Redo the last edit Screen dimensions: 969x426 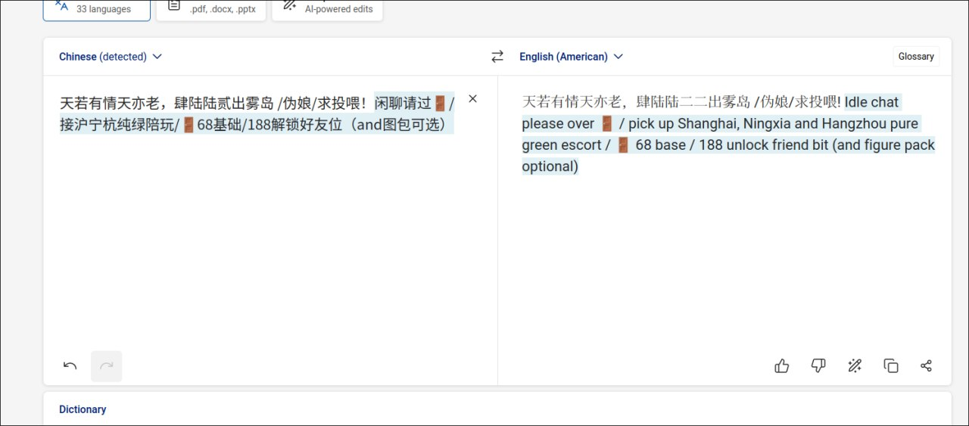click(107, 366)
